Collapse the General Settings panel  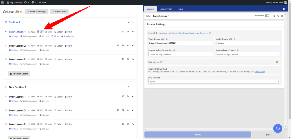pos(282,24)
